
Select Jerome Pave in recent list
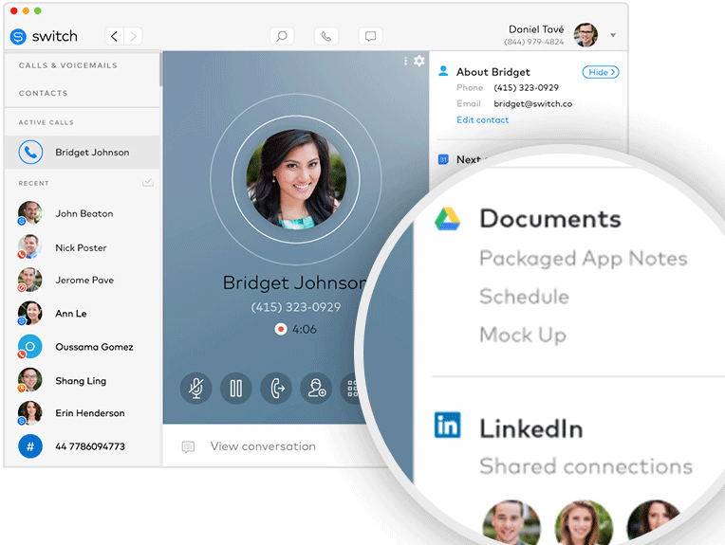[x=83, y=280]
